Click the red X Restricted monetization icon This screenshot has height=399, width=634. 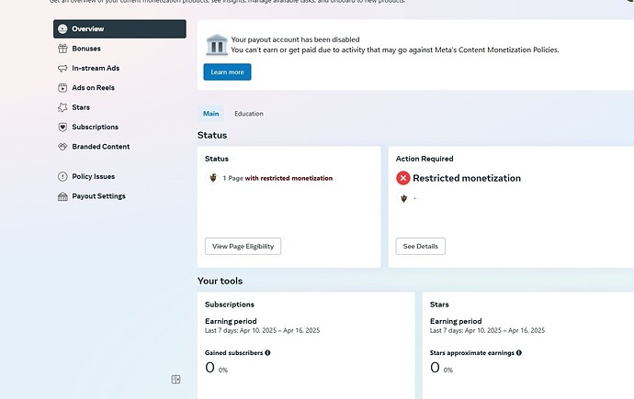403,178
